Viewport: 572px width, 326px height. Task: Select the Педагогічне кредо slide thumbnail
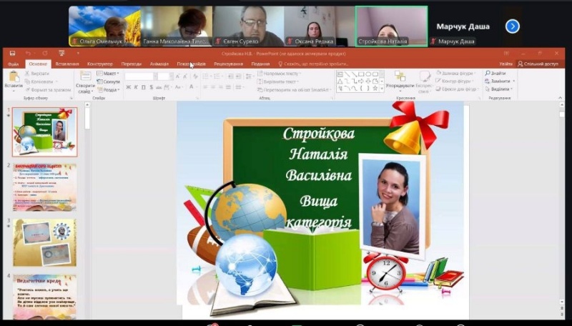point(44,297)
